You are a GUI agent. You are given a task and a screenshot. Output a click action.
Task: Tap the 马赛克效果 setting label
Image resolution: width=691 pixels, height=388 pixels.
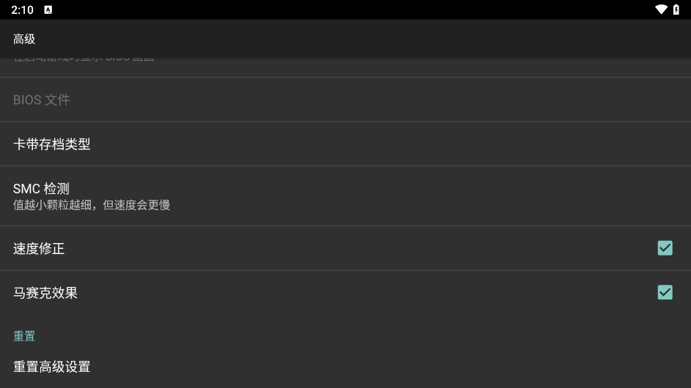coord(45,293)
